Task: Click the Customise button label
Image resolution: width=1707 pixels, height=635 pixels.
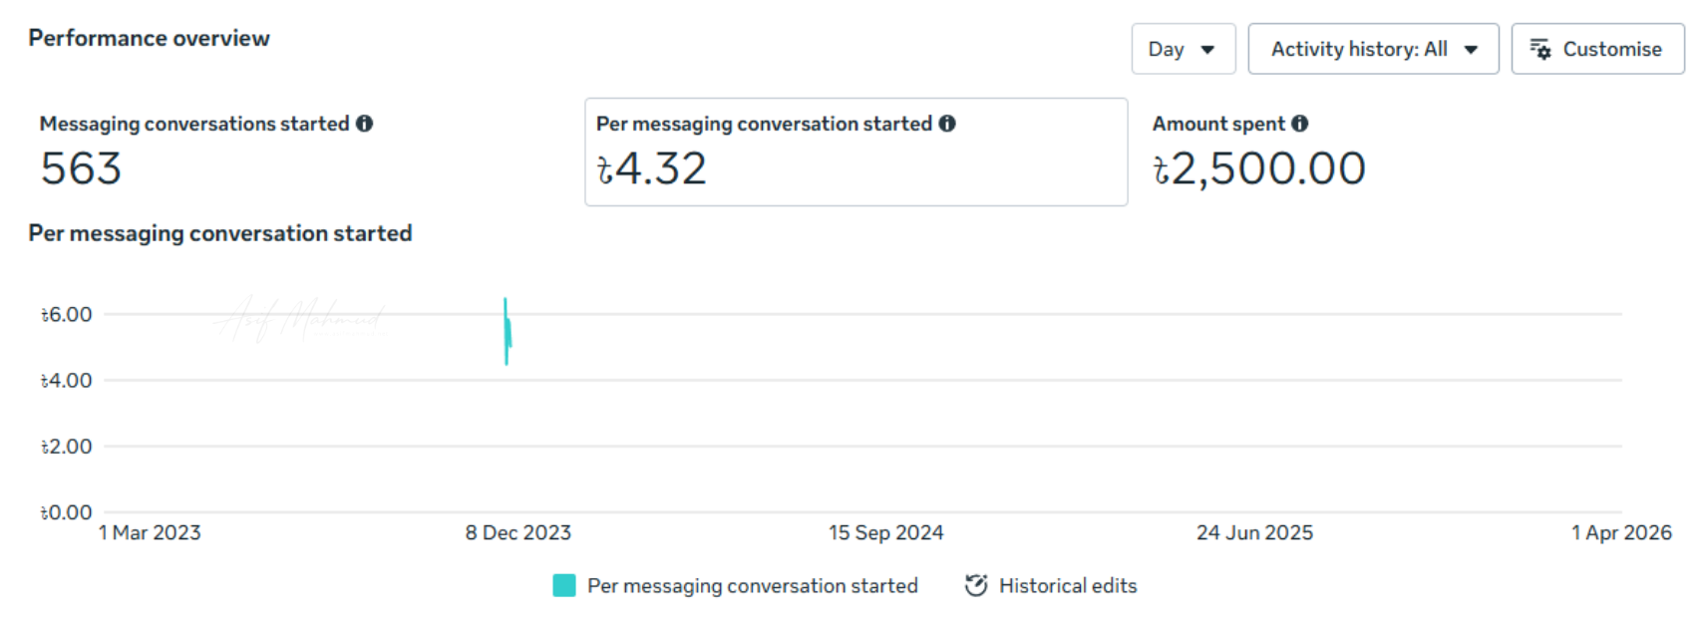Action: (1611, 49)
